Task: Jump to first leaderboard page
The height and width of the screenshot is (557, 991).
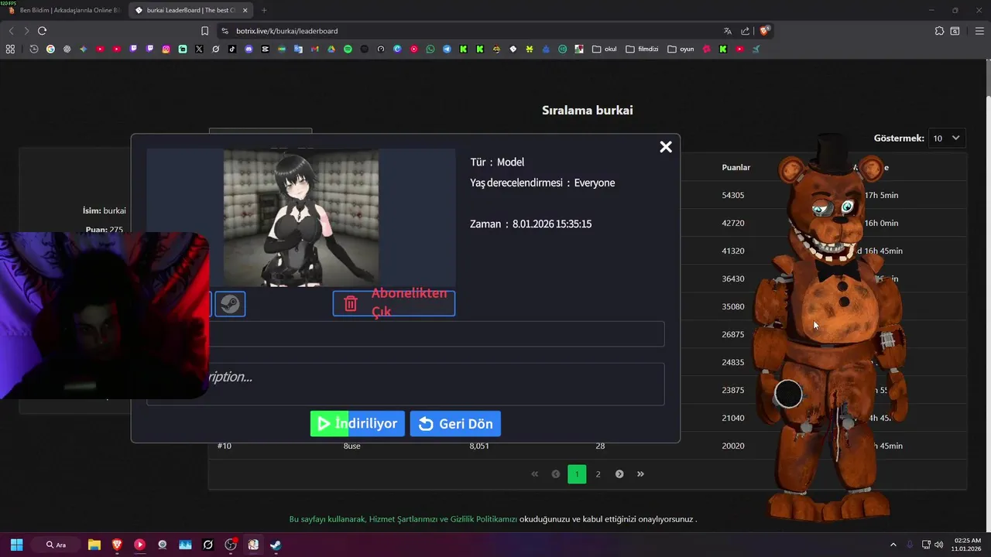Action: click(x=534, y=474)
